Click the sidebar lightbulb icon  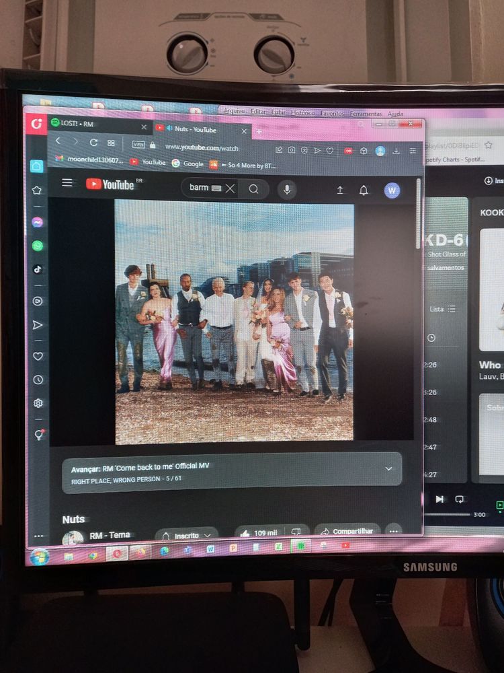(x=38, y=434)
